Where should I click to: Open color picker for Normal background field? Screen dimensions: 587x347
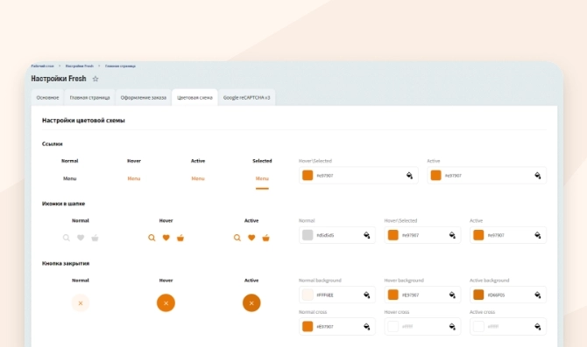[367, 295]
